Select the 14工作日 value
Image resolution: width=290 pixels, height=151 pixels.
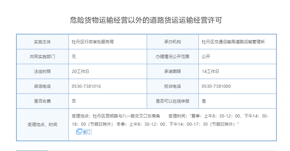[210, 71]
